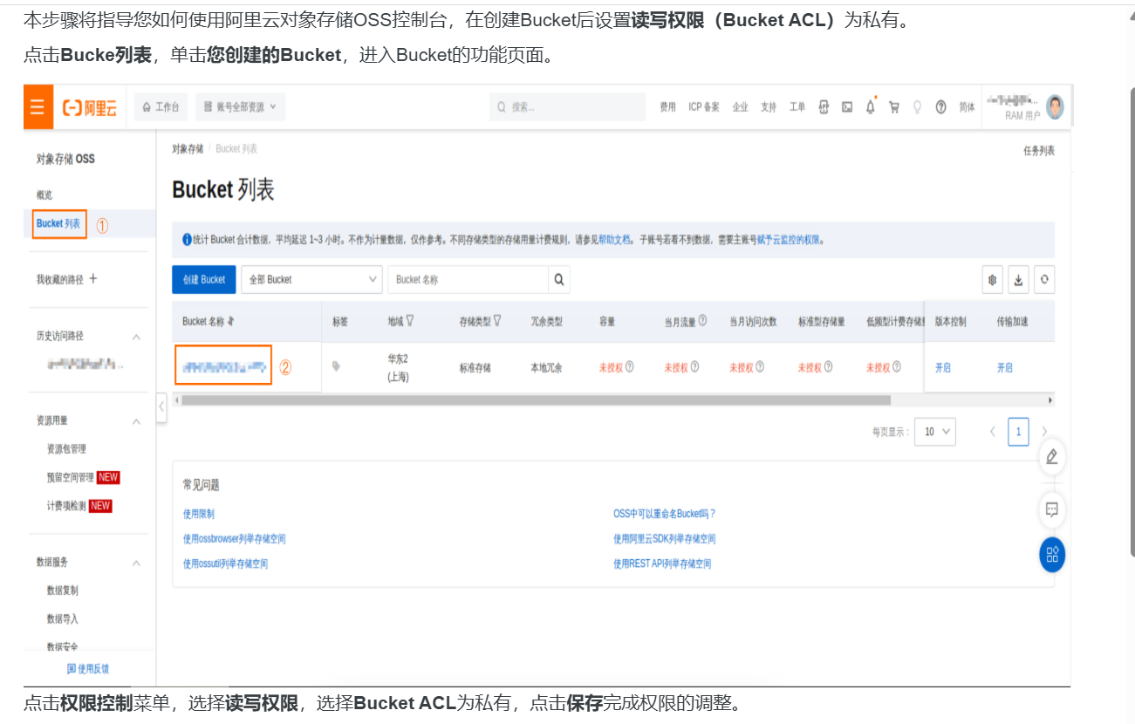Viewport: 1135px width, 724px height.
Task: Open 资源包管理 in sidebar
Action: (x=66, y=449)
